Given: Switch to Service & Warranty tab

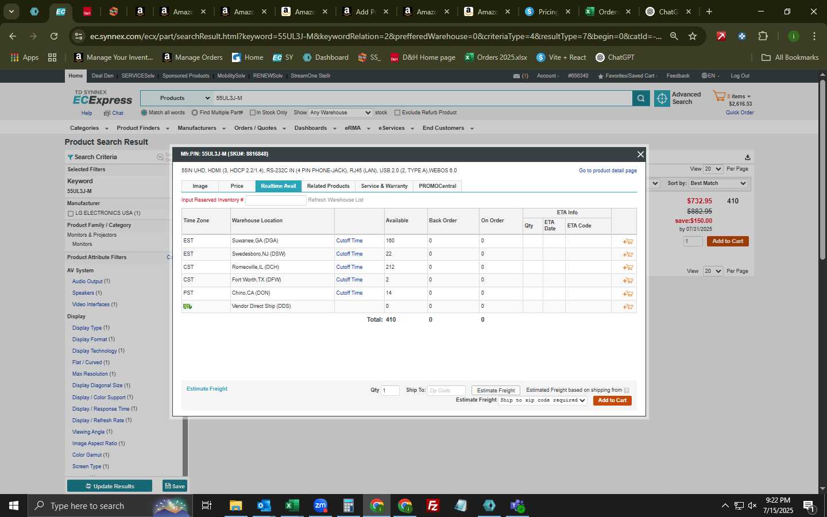Looking at the screenshot, I should [384, 186].
